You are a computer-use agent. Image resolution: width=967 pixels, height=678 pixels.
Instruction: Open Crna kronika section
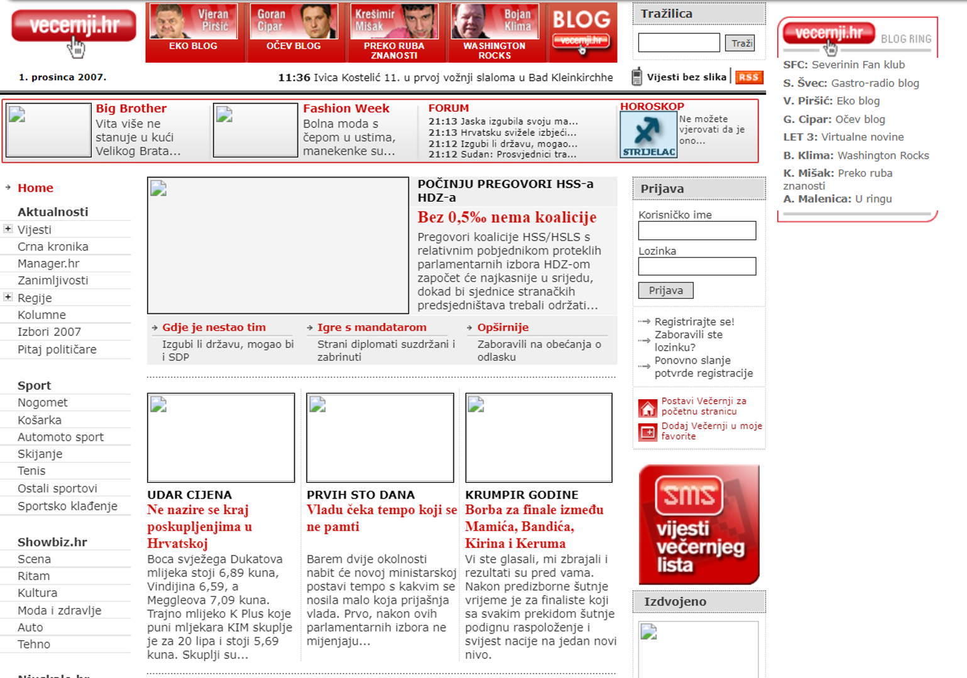click(53, 247)
